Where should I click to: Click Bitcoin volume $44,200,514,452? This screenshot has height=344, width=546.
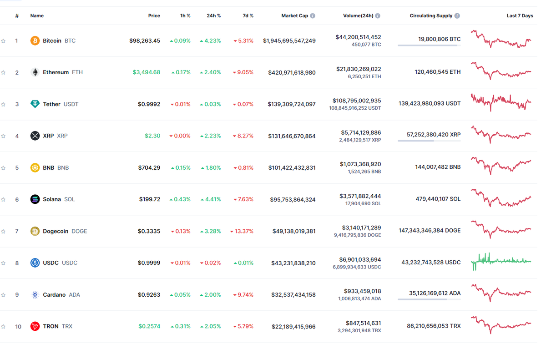[359, 37]
